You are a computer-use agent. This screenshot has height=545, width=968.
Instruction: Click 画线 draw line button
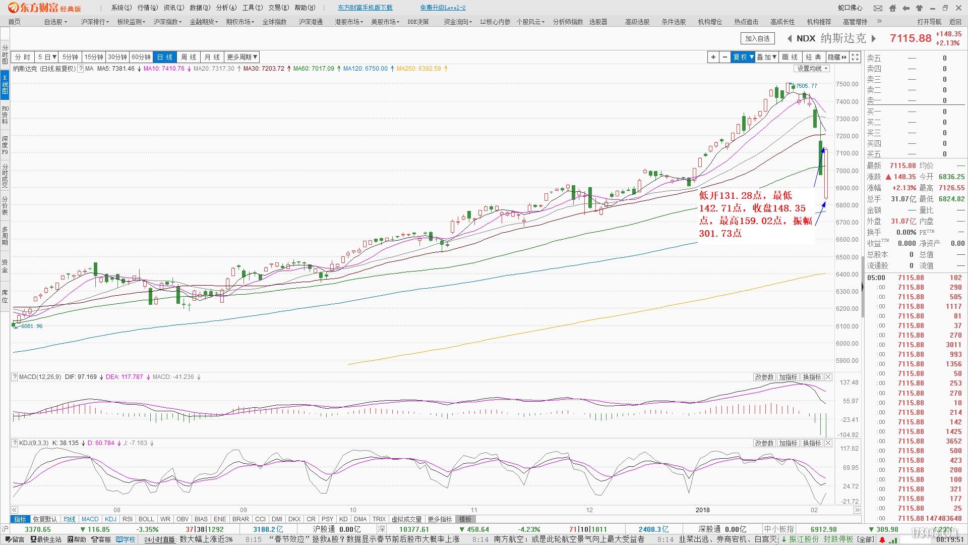point(790,57)
